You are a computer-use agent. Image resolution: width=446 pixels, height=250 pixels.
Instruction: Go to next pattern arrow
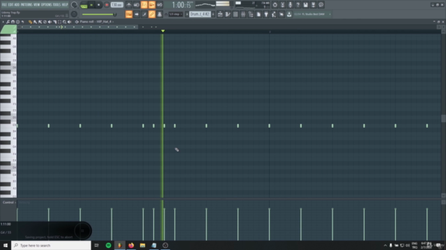tap(213, 14)
